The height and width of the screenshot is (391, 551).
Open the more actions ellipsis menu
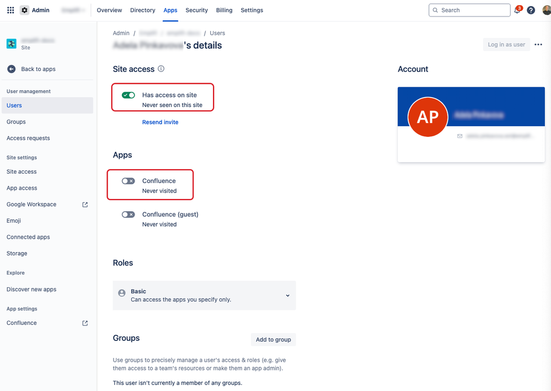pyautogui.click(x=538, y=45)
